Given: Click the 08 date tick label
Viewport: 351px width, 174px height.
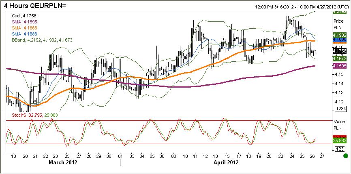Looking at the screenshot, I should [174, 156].
